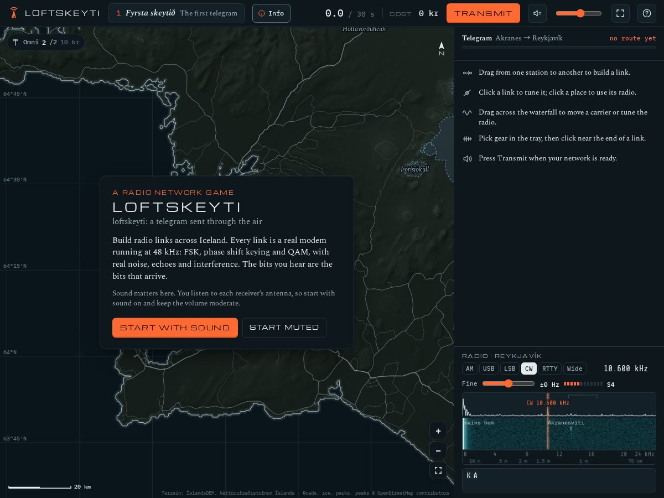Select level 'Fyrsta skeytið The first telegram'
Image resolution: width=664 pixels, height=498 pixels.
[x=177, y=13]
